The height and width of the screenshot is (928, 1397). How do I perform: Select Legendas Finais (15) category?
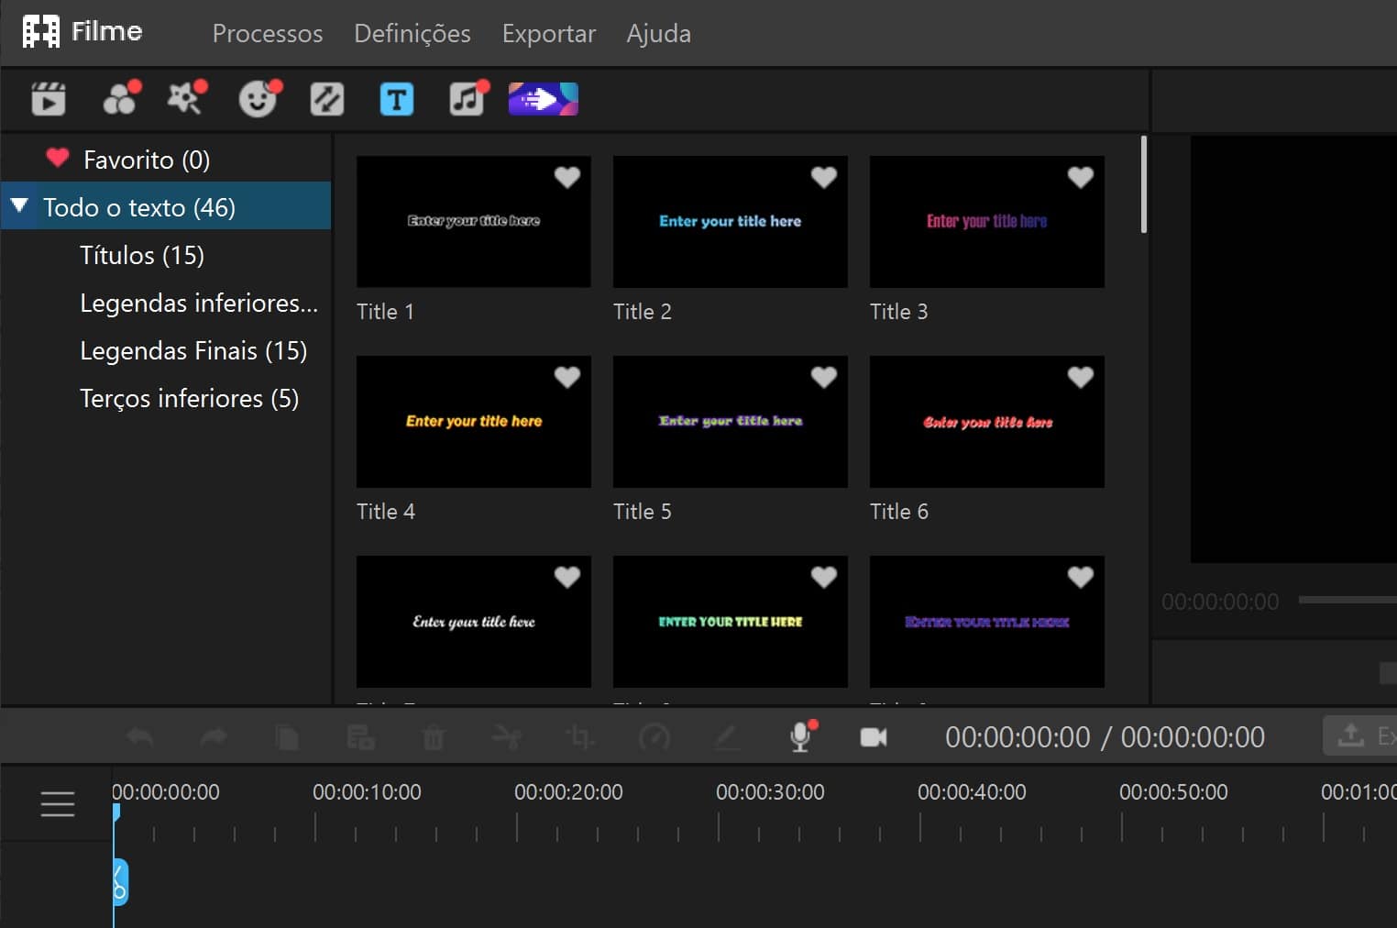166,350
